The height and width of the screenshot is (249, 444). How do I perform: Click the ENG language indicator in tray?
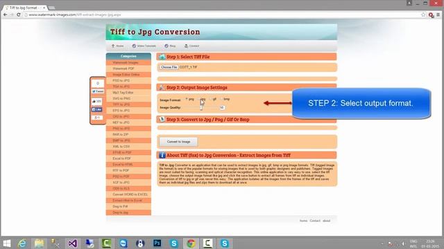pos(413,243)
